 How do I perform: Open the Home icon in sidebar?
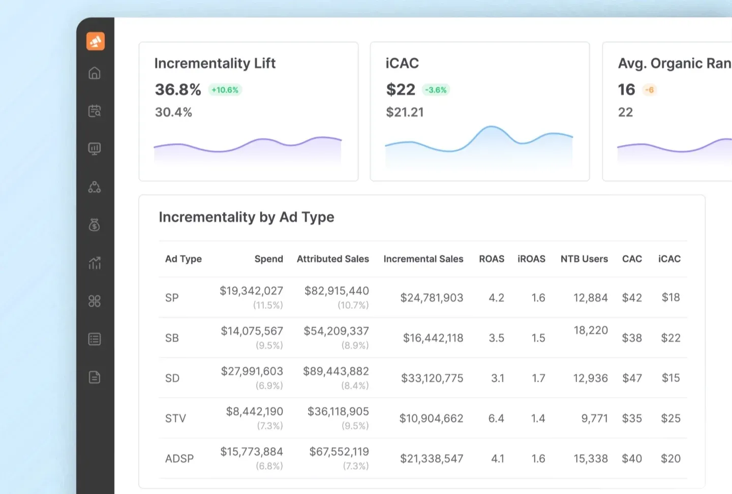pos(95,73)
